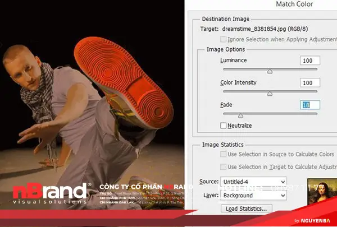Click the Color Intensity slider handle
The image size is (337, 227).
[270, 94]
